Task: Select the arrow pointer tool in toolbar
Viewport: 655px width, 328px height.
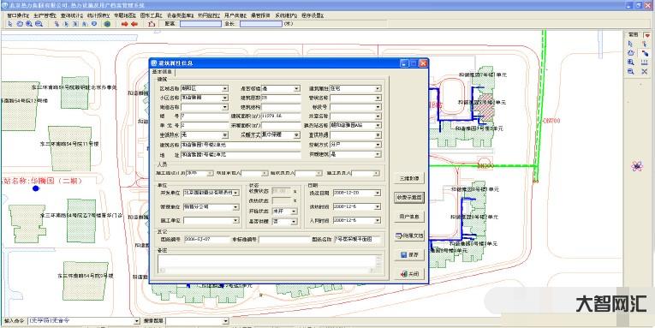Action: pos(9,24)
